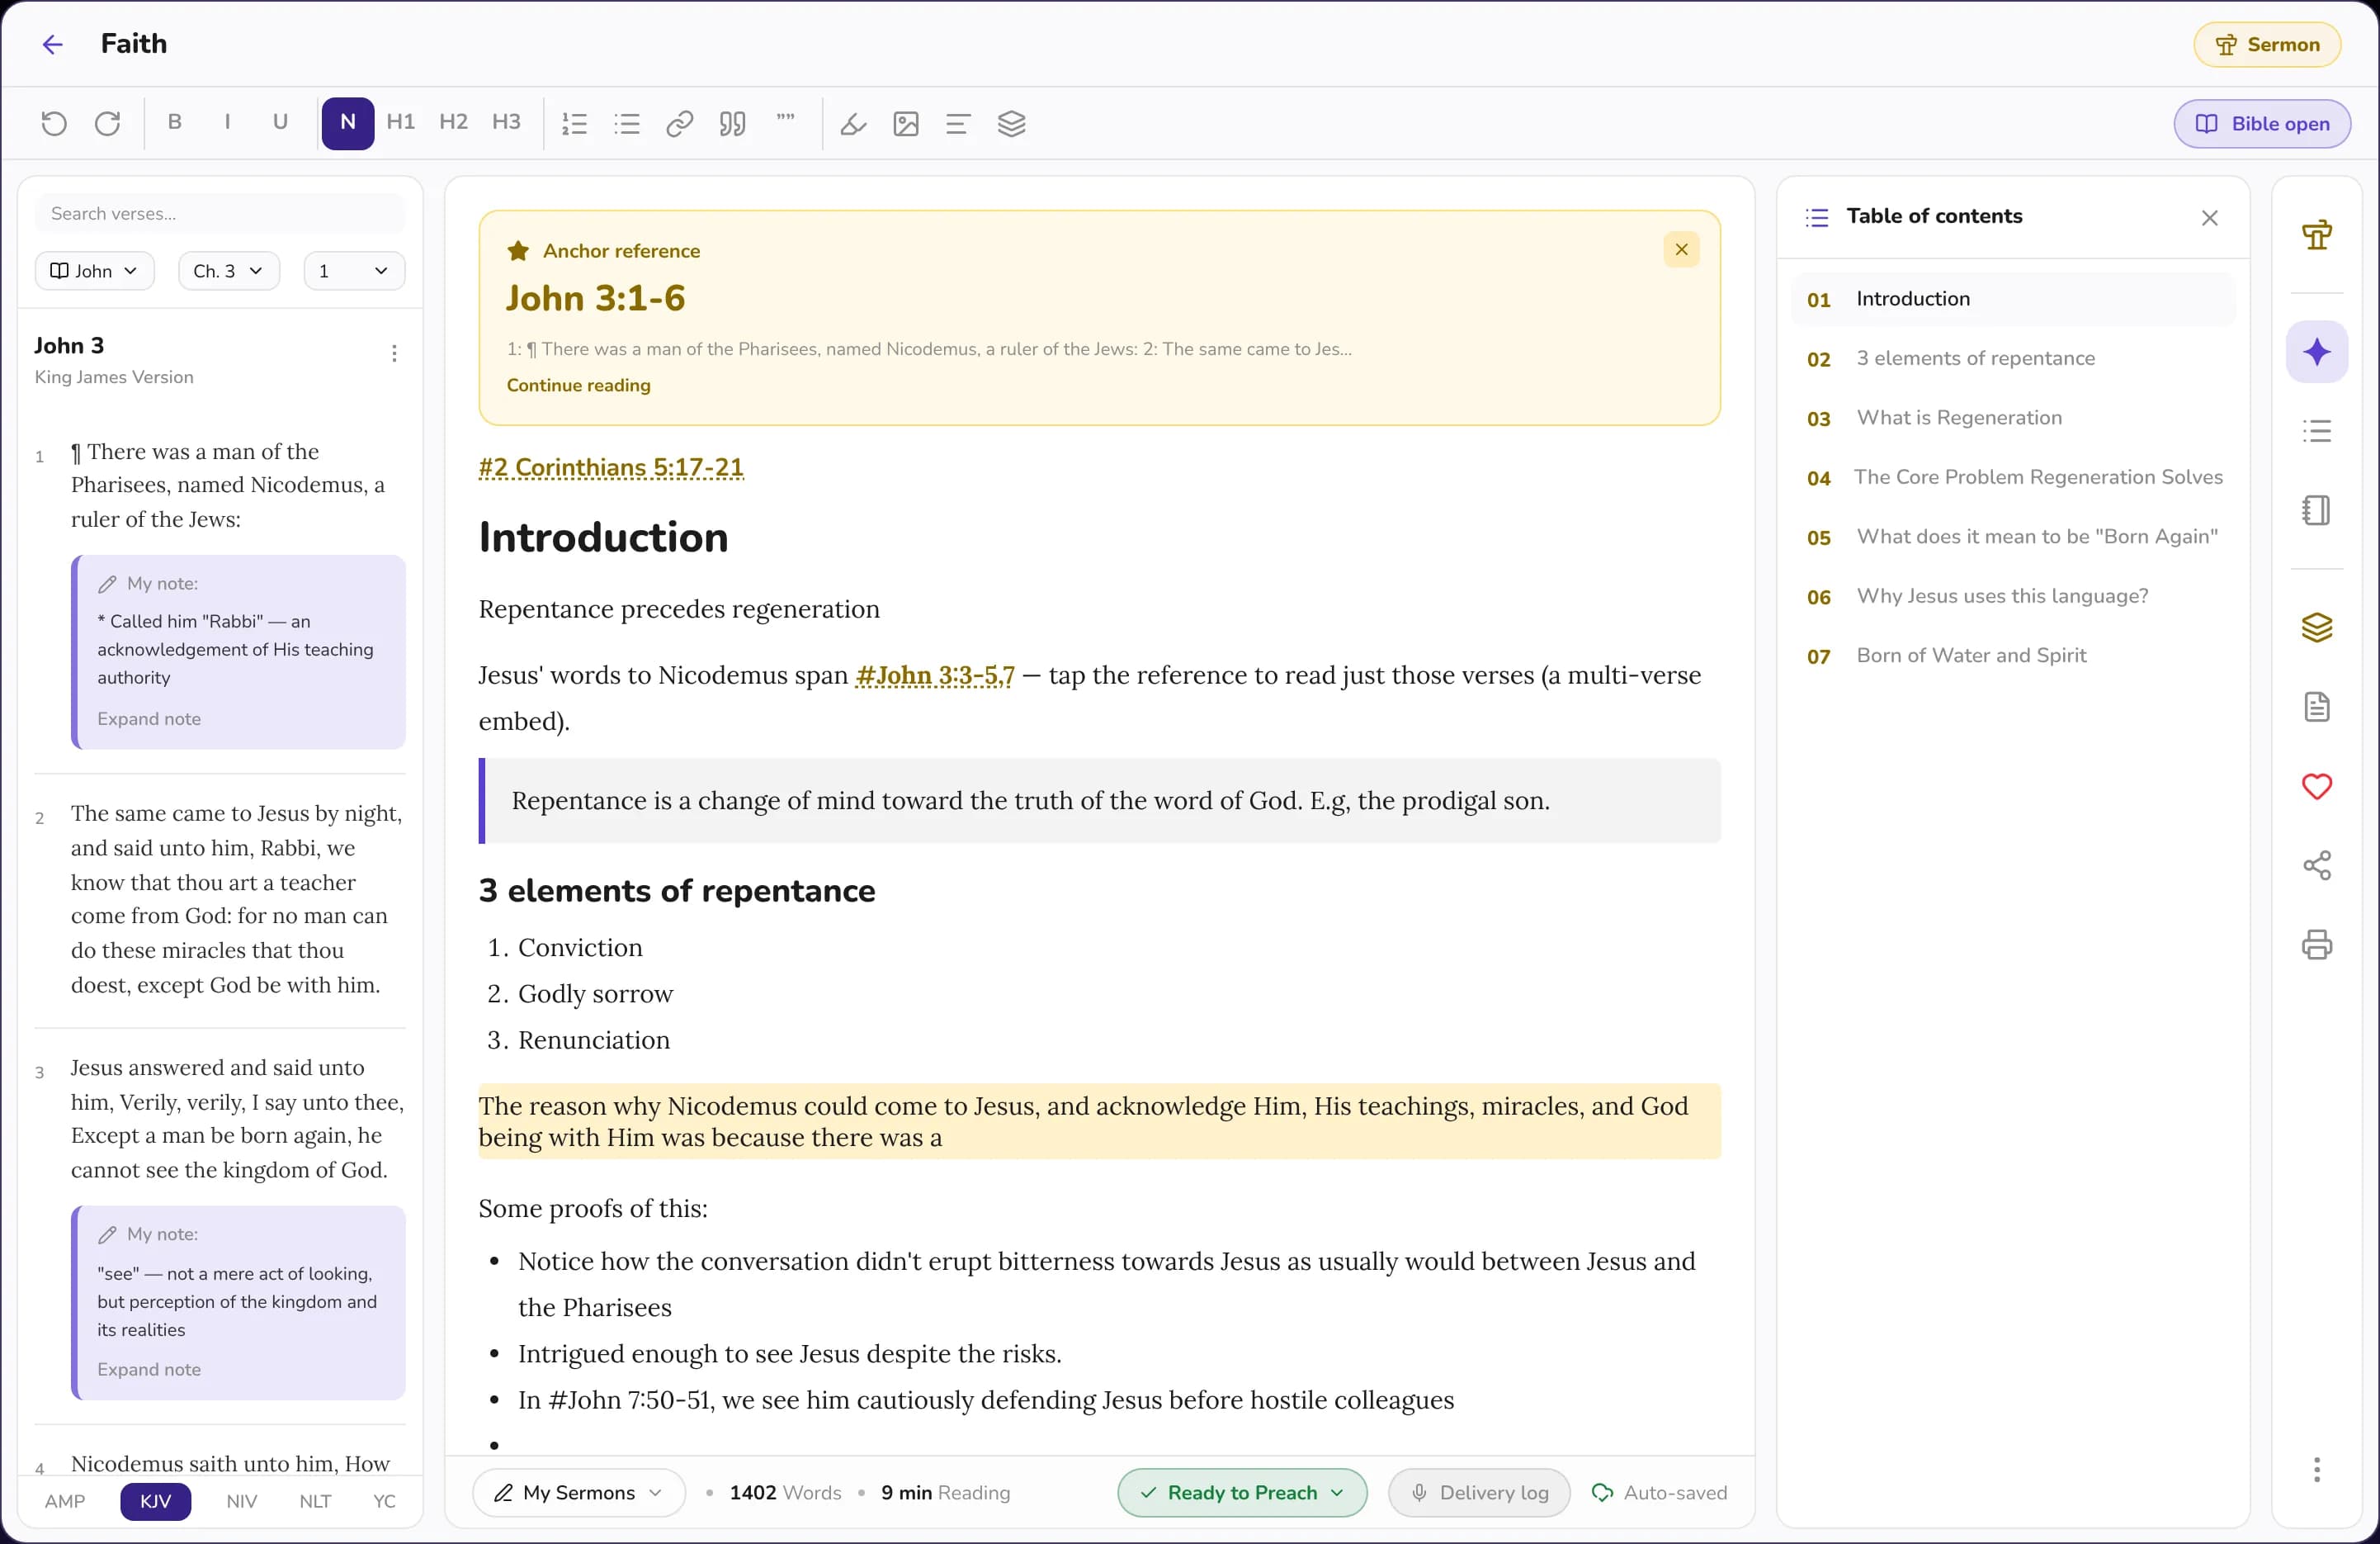2380x1544 pixels.
Task: Open the AI sparkle assistant
Action: (2316, 353)
